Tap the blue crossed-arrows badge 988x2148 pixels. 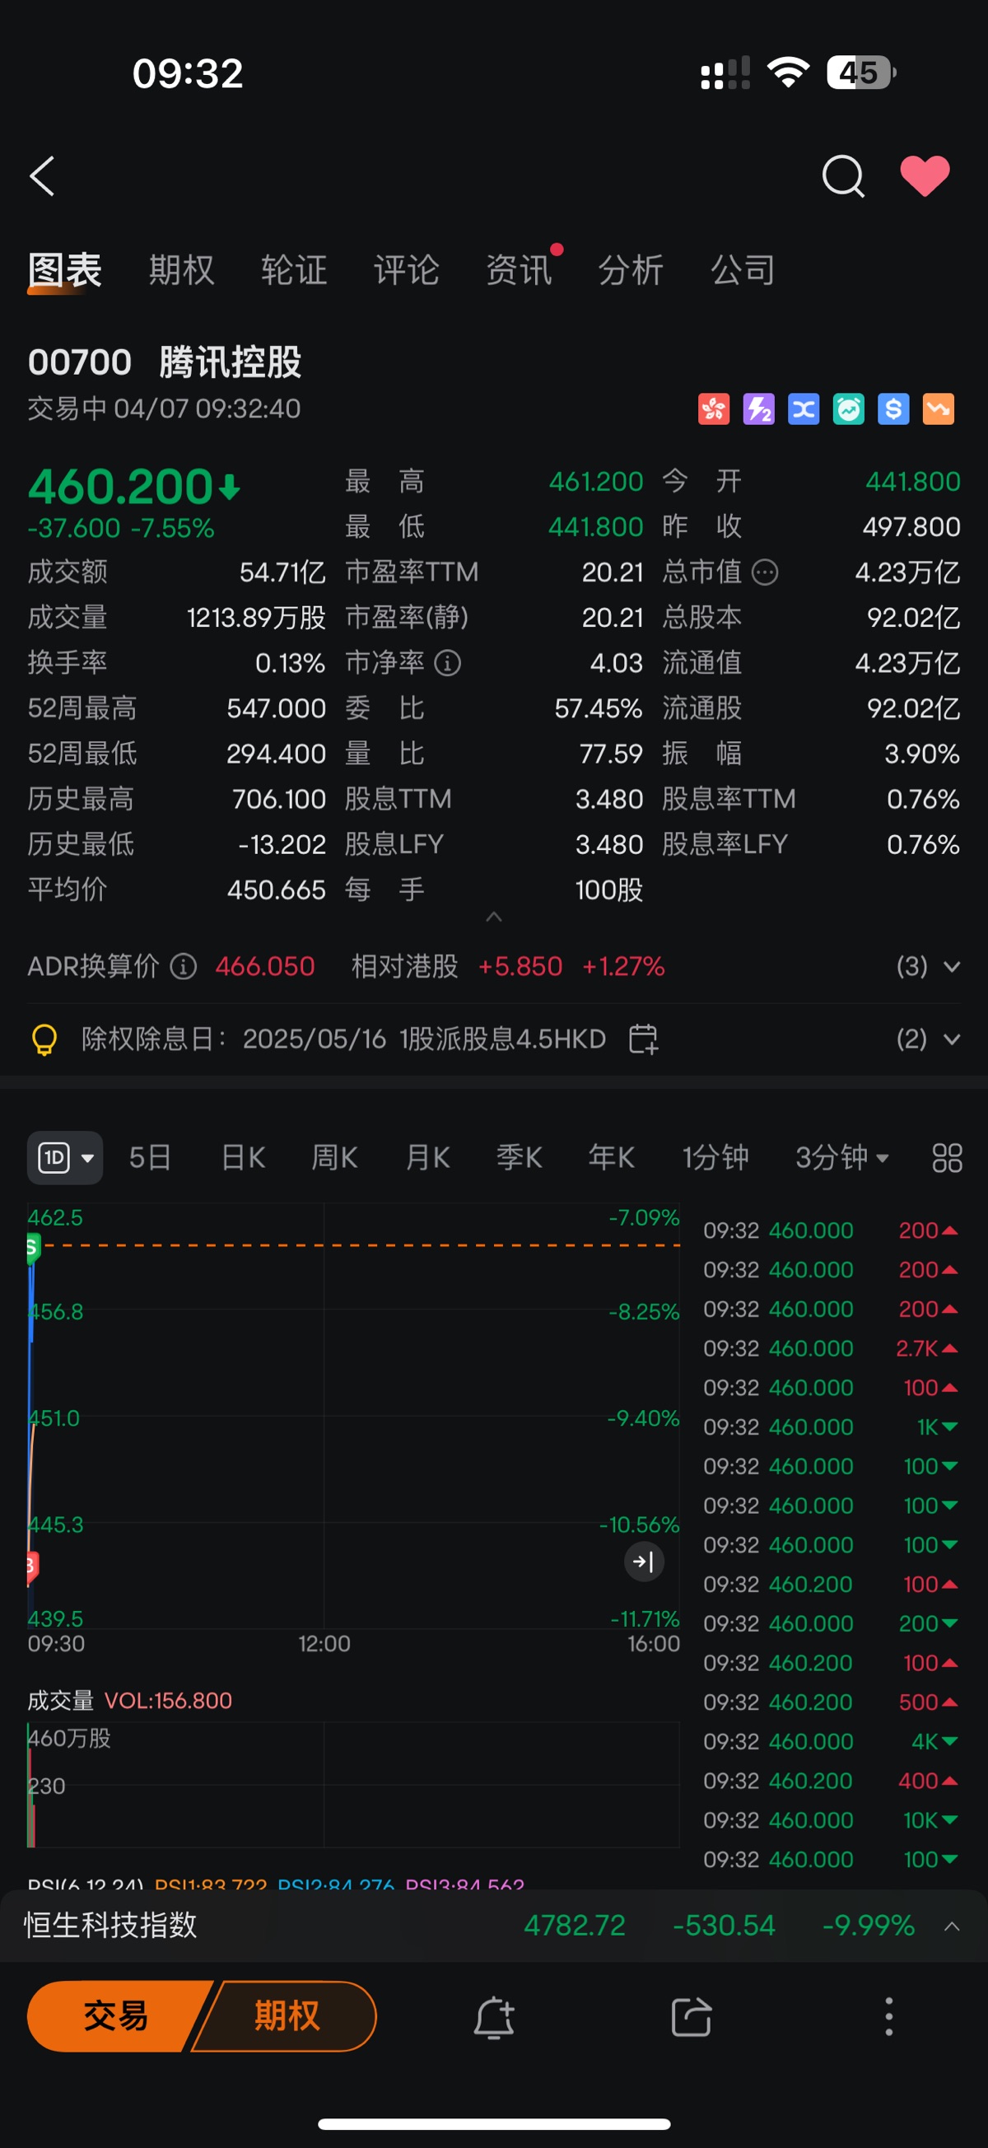point(804,409)
